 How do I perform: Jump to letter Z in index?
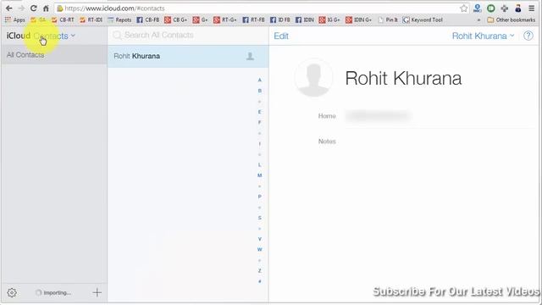point(260,270)
